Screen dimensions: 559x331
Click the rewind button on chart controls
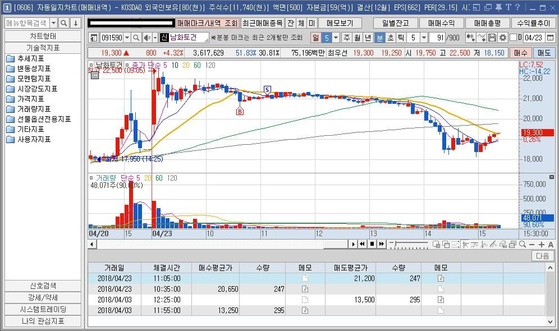click(x=362, y=244)
